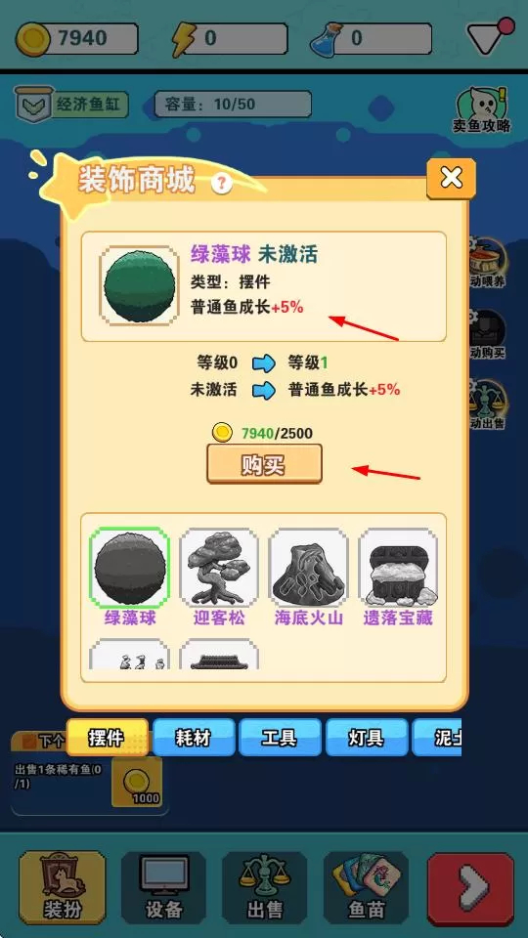
Task: Open the 工具 tab
Action: [280, 738]
